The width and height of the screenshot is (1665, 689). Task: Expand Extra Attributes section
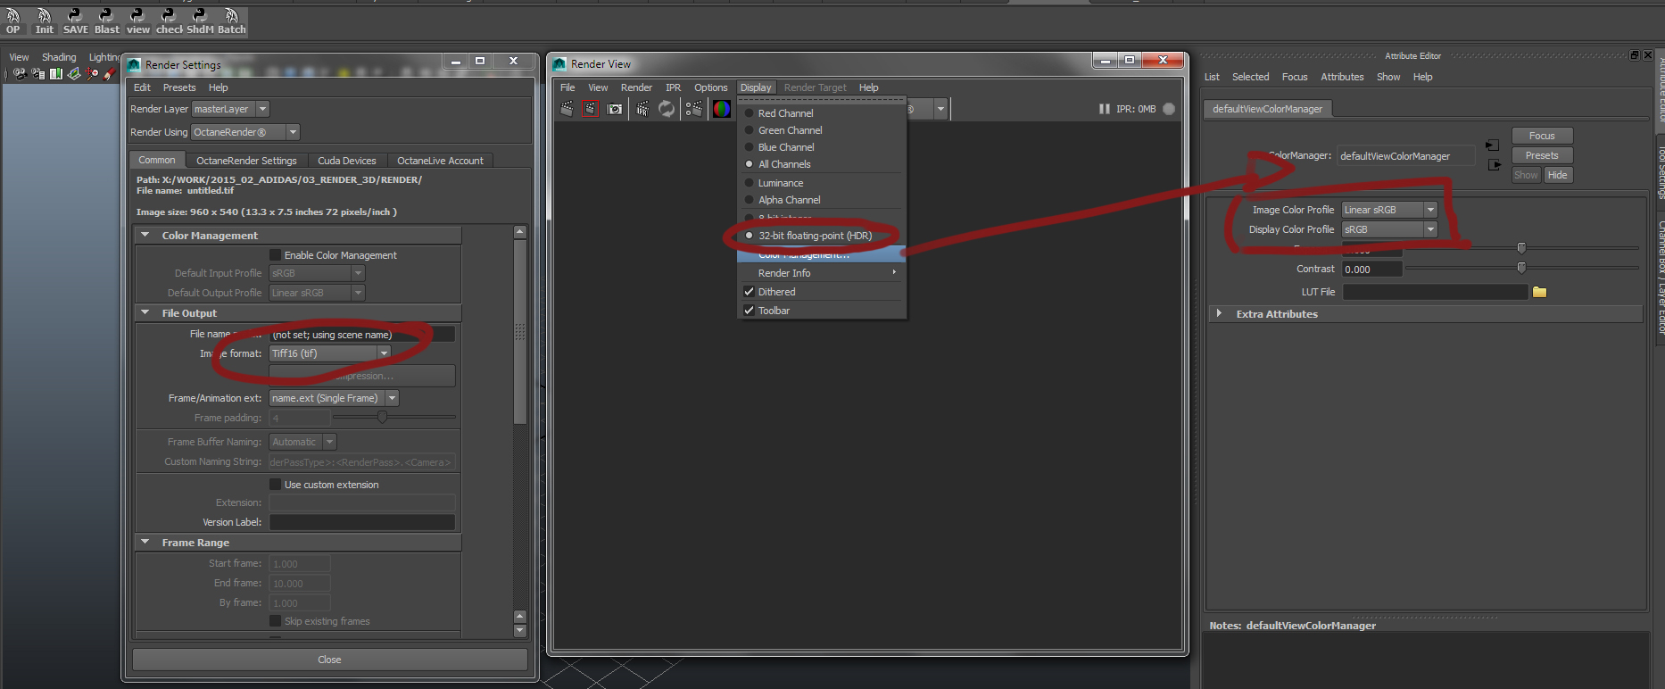(x=1219, y=314)
